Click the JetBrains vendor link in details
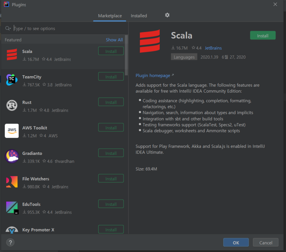This screenshot has width=286, height=252. [213, 48]
